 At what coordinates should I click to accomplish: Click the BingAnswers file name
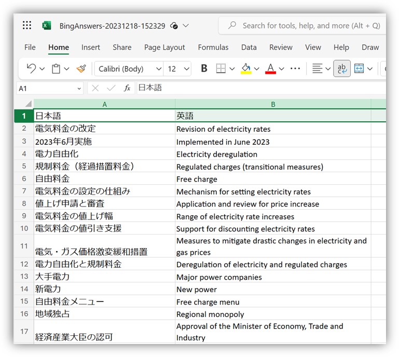[112, 25]
